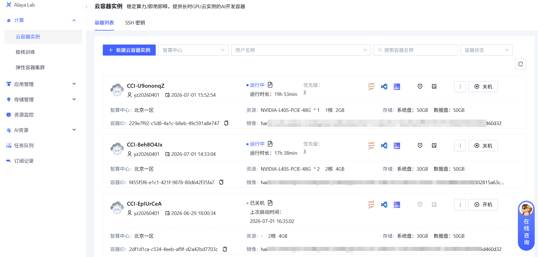Open Jupyter for CCI-U9ononqZ container
The width and height of the screenshot is (538, 257).
[371, 86]
